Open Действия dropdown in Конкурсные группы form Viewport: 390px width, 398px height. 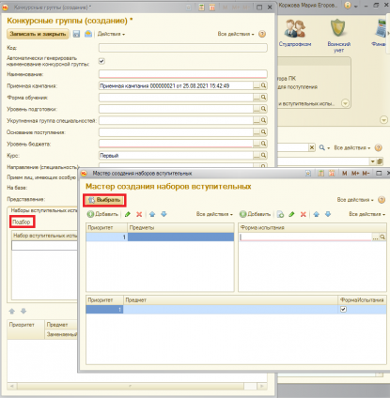[x=111, y=34]
